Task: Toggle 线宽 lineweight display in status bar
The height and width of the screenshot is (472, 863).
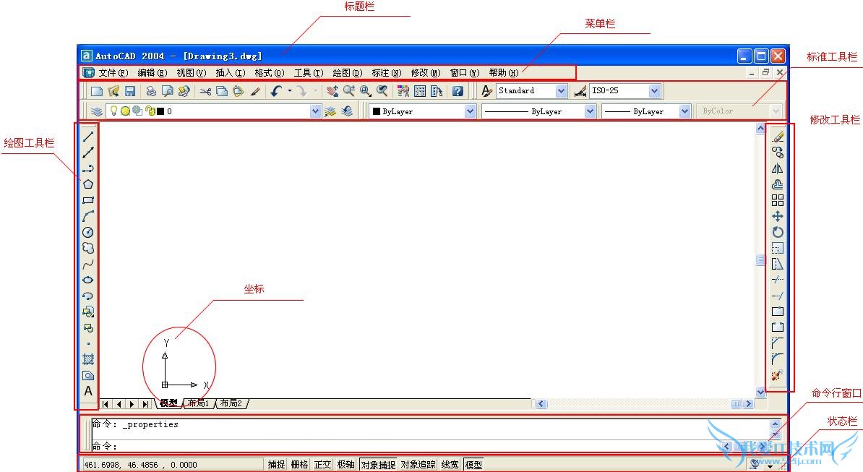Action: [x=450, y=465]
